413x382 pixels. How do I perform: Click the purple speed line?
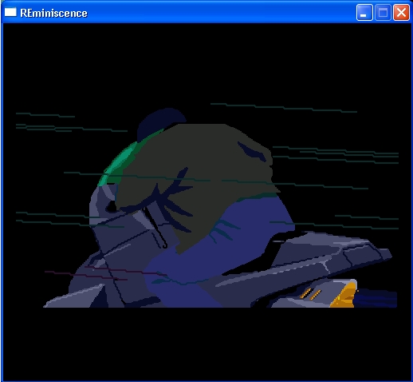pyautogui.click(x=106, y=273)
